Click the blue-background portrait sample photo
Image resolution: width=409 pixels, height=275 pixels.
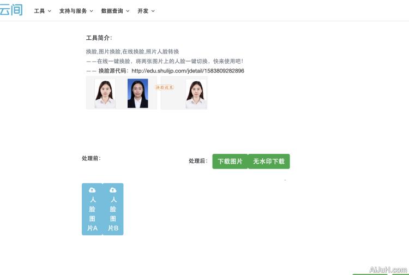(137, 93)
